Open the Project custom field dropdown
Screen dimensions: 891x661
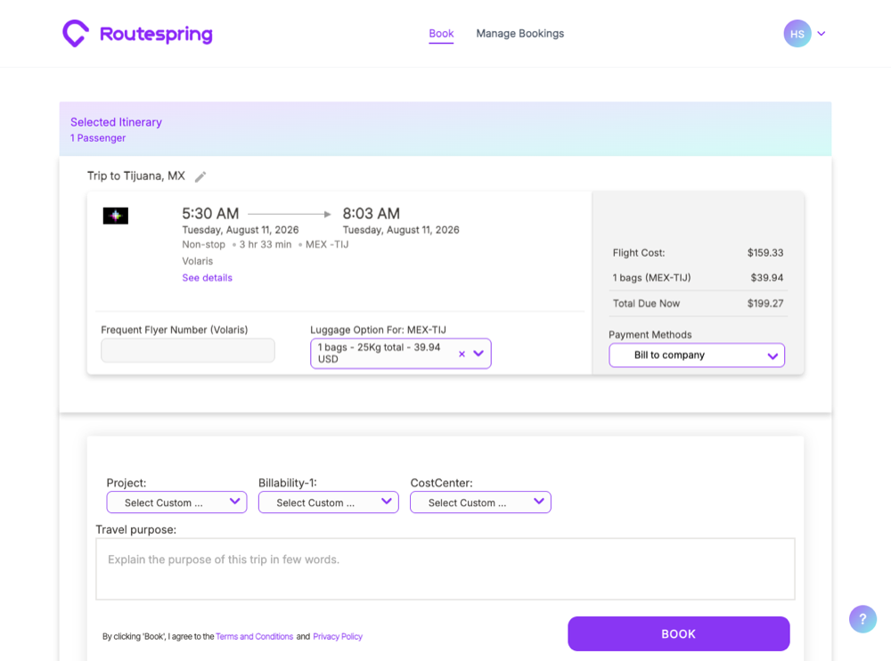pyautogui.click(x=176, y=502)
